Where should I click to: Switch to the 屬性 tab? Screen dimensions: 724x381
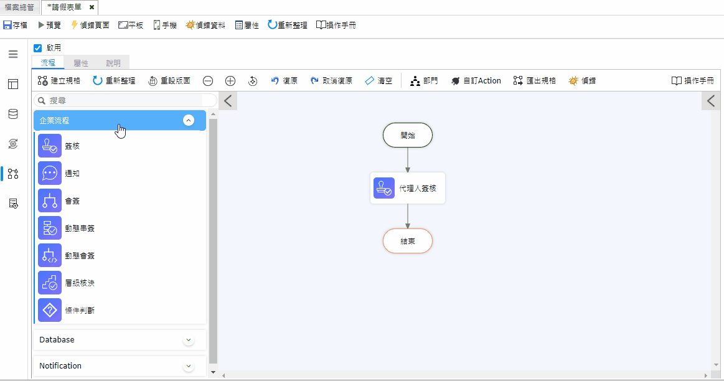[x=81, y=63]
